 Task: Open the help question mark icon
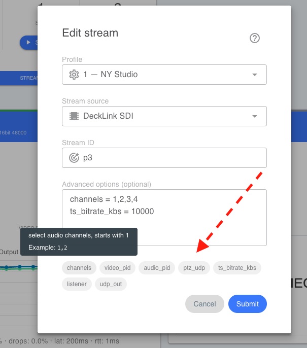click(x=254, y=38)
